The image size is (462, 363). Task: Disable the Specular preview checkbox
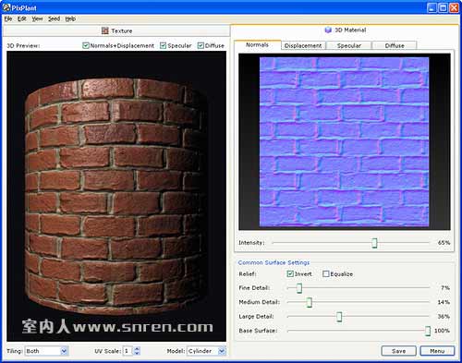pos(163,45)
